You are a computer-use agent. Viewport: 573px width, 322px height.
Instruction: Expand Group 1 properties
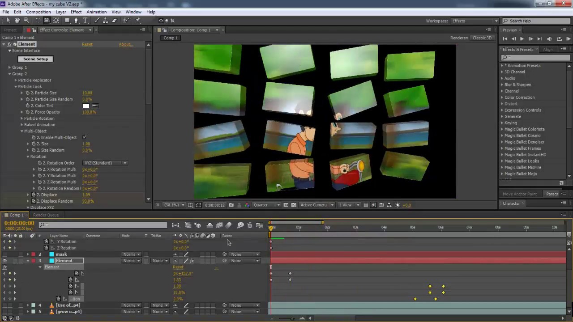tap(9, 68)
